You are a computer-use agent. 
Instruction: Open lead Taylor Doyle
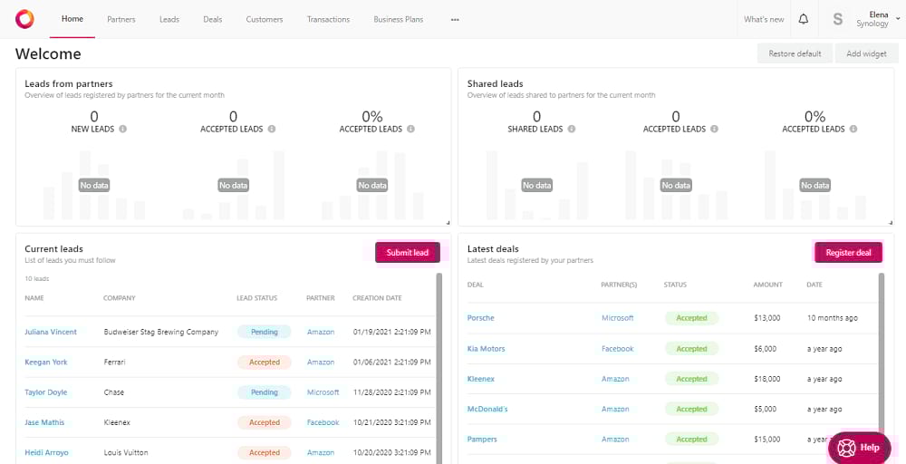(x=45, y=392)
